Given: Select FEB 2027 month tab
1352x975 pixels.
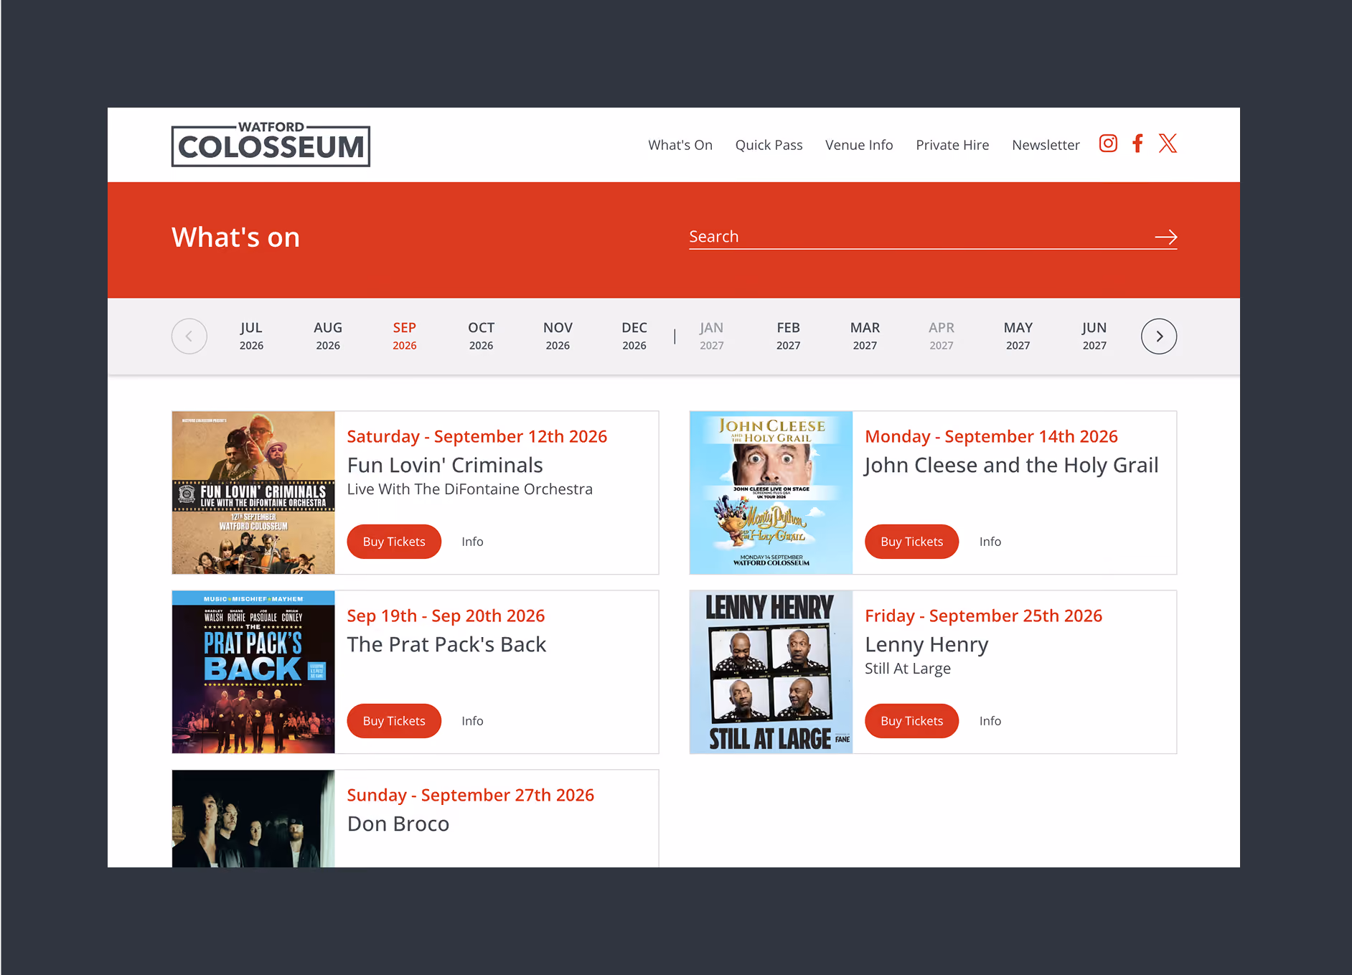Looking at the screenshot, I should click(x=788, y=336).
